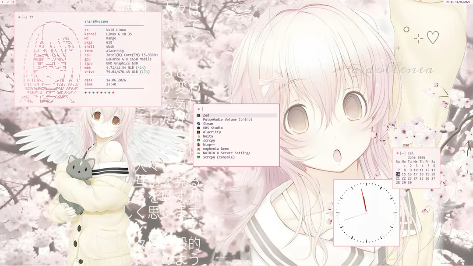Viewport: 473px width, 266px height.
Task: Click the nophenia Demo icon
Action: coord(198,149)
